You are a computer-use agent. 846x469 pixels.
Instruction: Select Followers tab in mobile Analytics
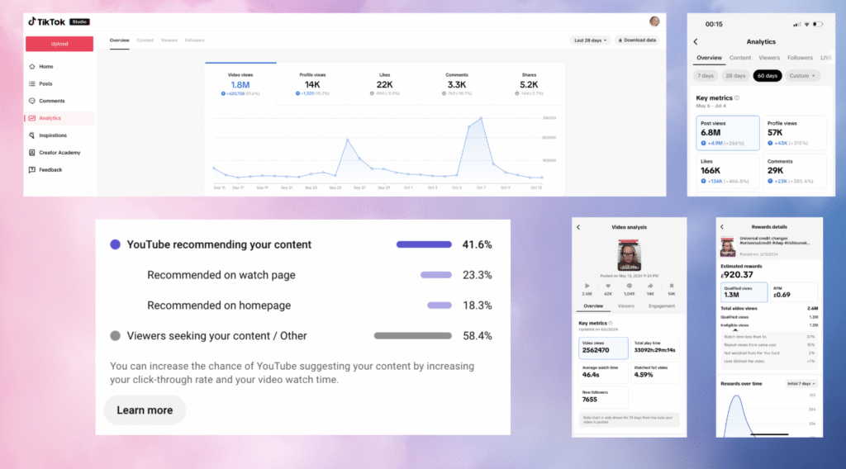pos(800,58)
